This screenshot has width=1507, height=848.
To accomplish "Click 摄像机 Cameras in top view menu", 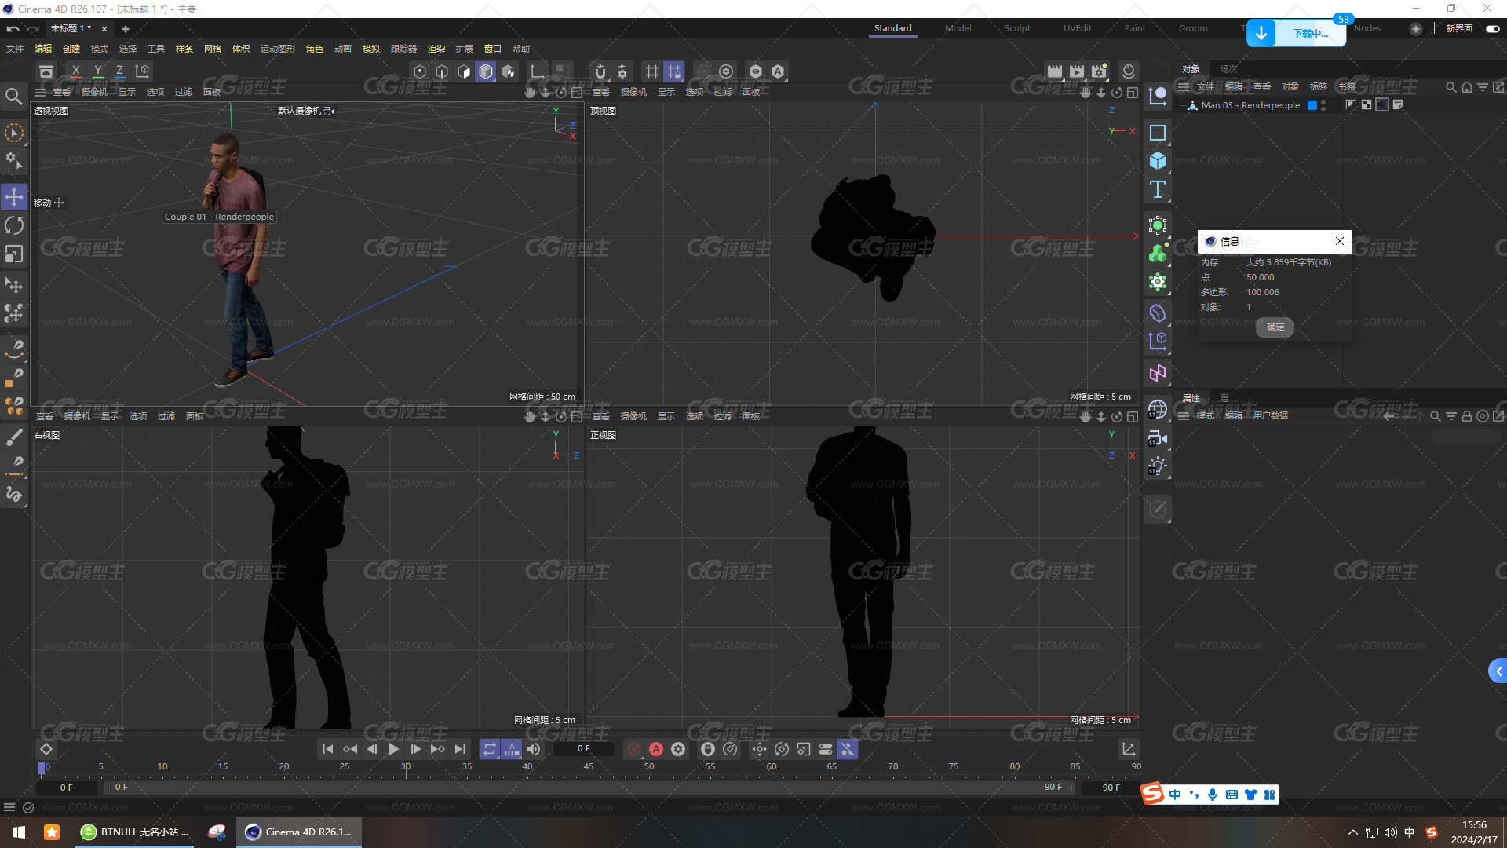I will point(633,92).
